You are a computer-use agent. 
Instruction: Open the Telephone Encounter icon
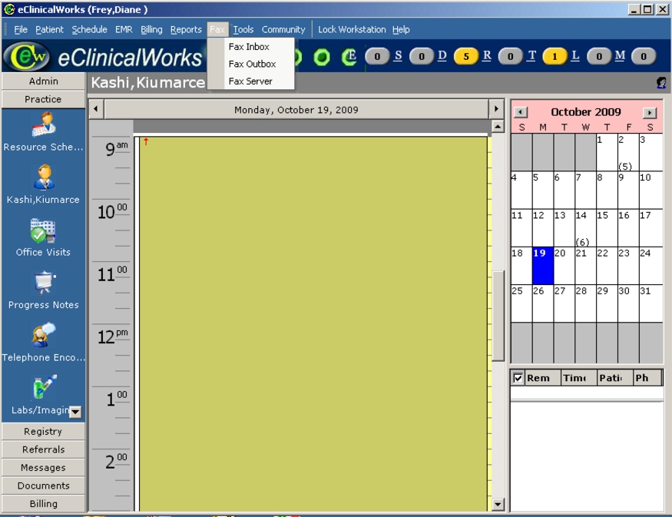click(43, 335)
